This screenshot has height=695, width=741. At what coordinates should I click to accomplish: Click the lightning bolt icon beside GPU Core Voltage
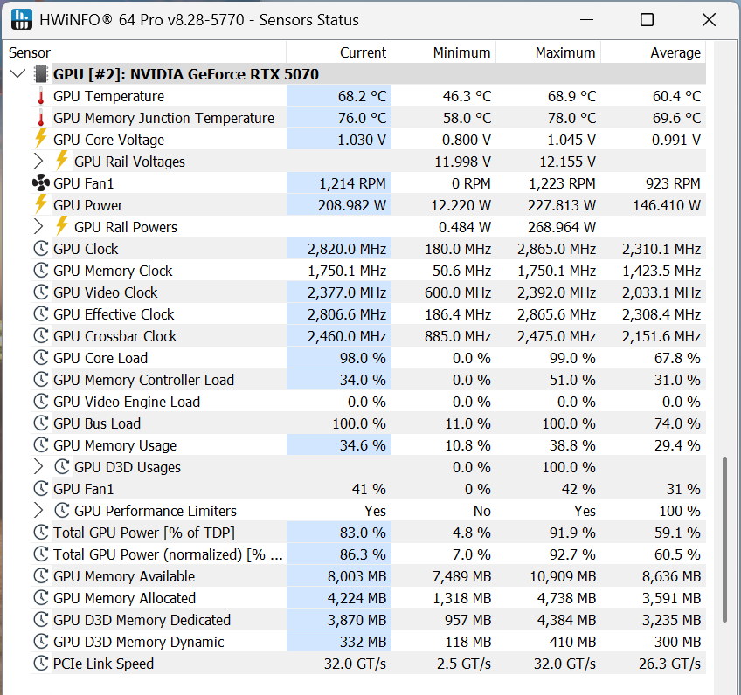pos(40,140)
